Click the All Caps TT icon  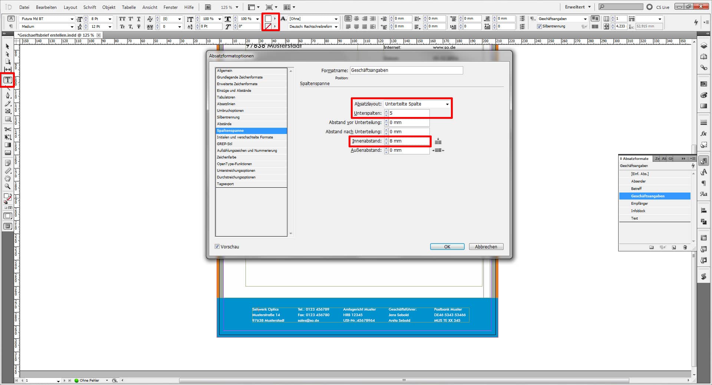122,19
